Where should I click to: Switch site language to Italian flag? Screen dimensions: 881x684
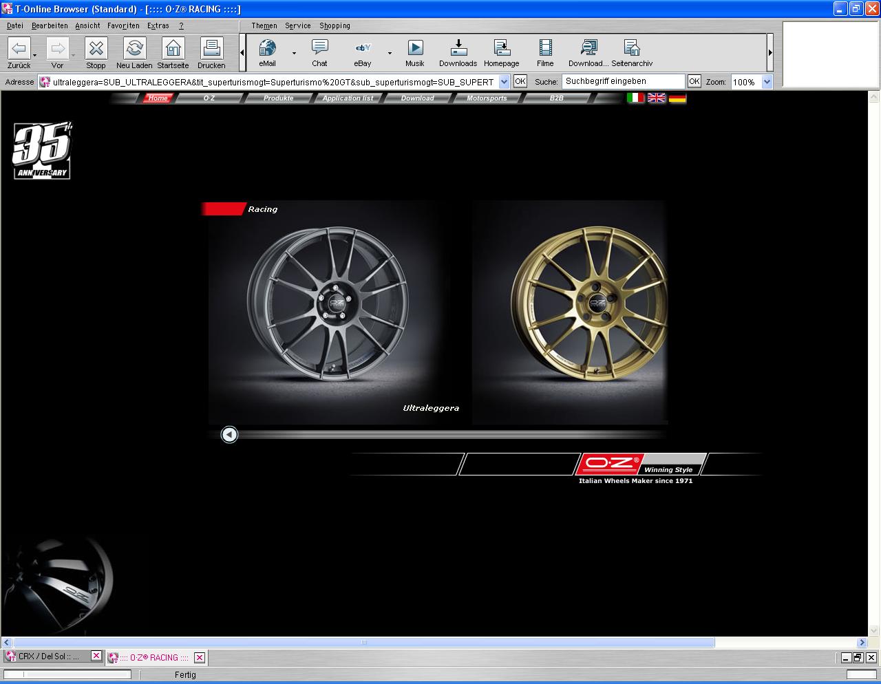636,98
